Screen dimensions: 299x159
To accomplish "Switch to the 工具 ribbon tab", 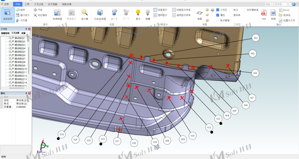I will [27, 4].
